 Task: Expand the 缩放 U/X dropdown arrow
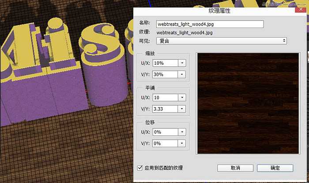point(182,63)
